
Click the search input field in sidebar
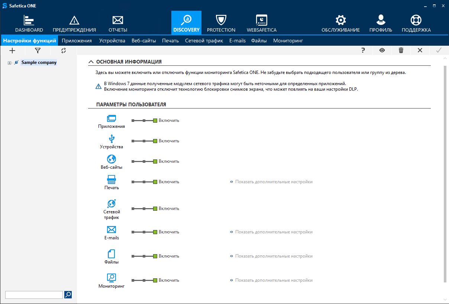(34, 295)
